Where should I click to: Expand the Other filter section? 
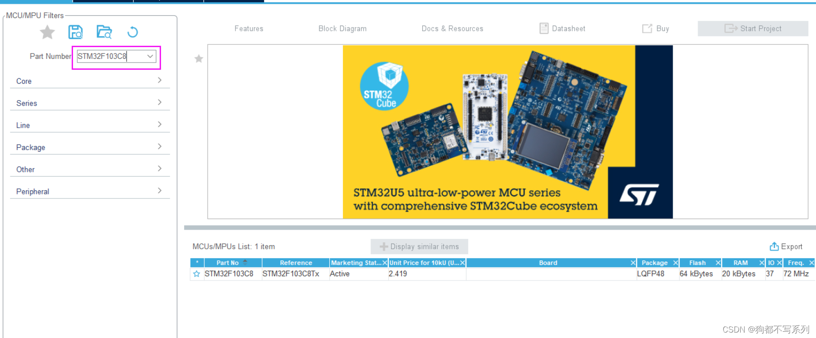90,169
